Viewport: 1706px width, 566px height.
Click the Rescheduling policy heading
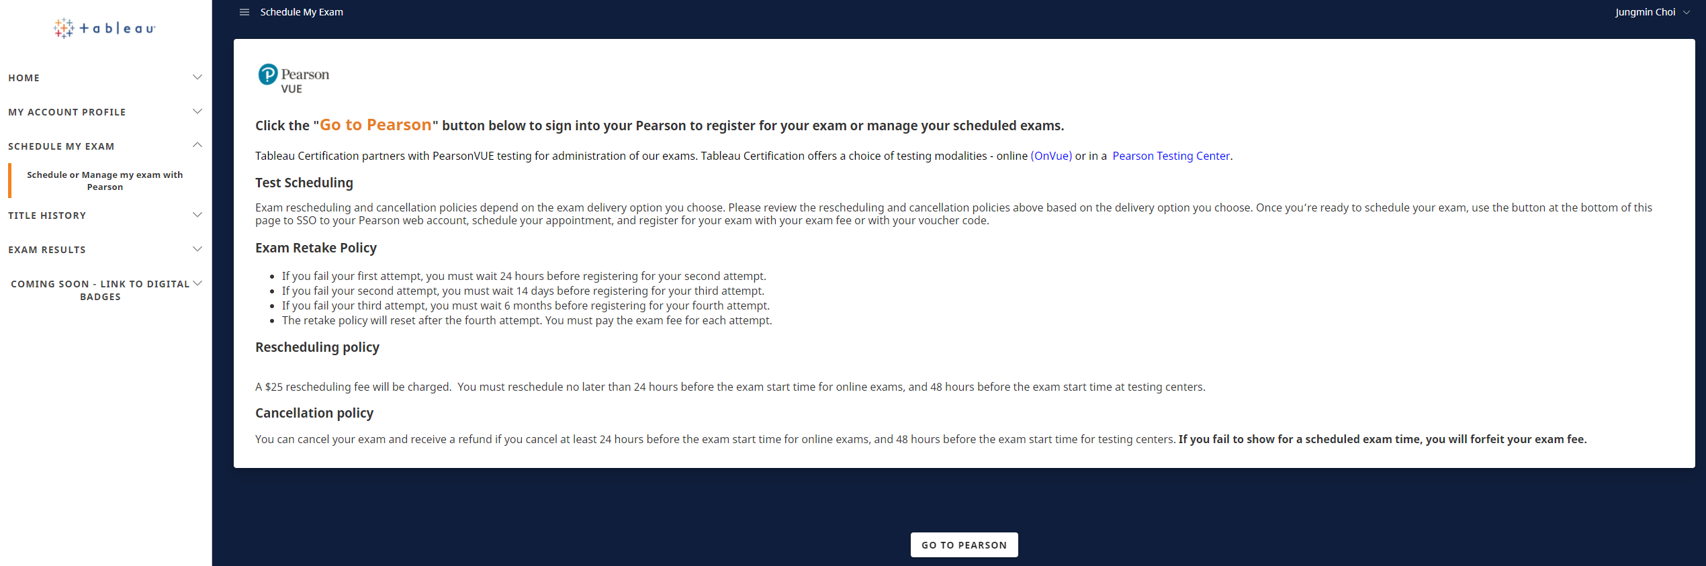[317, 347]
